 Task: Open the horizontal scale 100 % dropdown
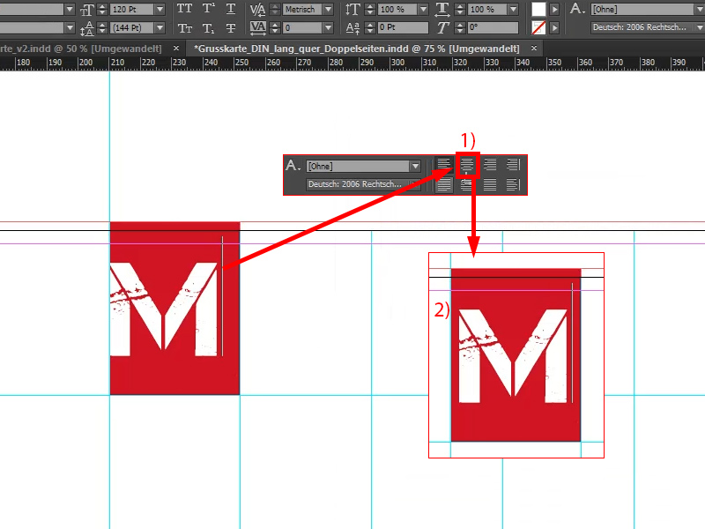click(x=513, y=9)
